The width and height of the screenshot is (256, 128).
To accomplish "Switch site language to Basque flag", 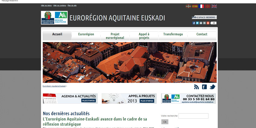I will click(188, 6).
